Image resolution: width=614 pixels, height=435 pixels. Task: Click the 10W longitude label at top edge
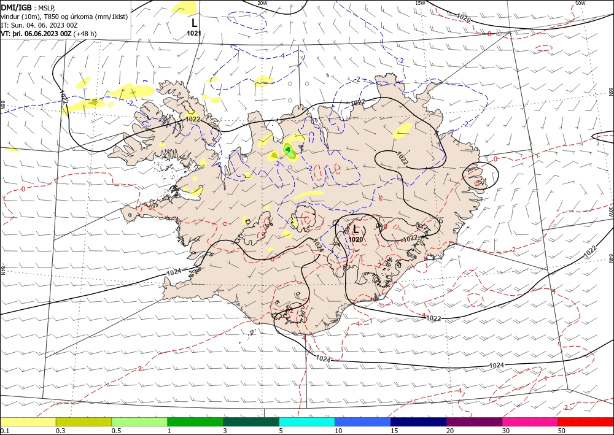click(580, 3)
